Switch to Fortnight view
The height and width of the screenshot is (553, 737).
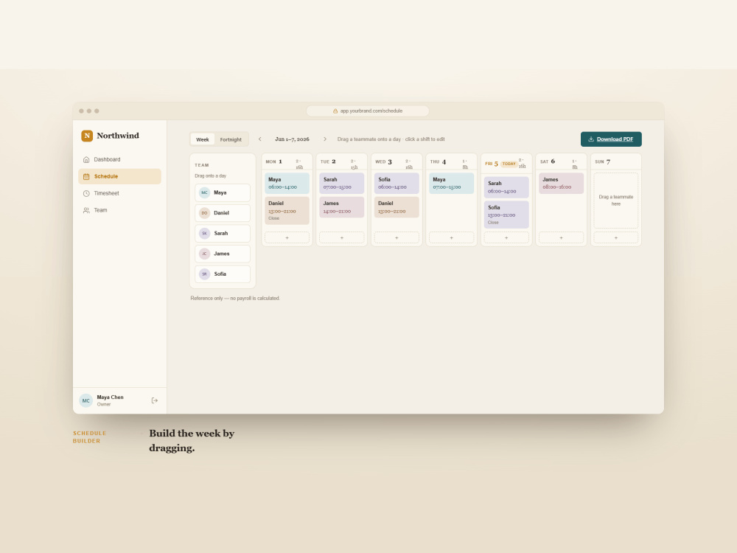(231, 139)
